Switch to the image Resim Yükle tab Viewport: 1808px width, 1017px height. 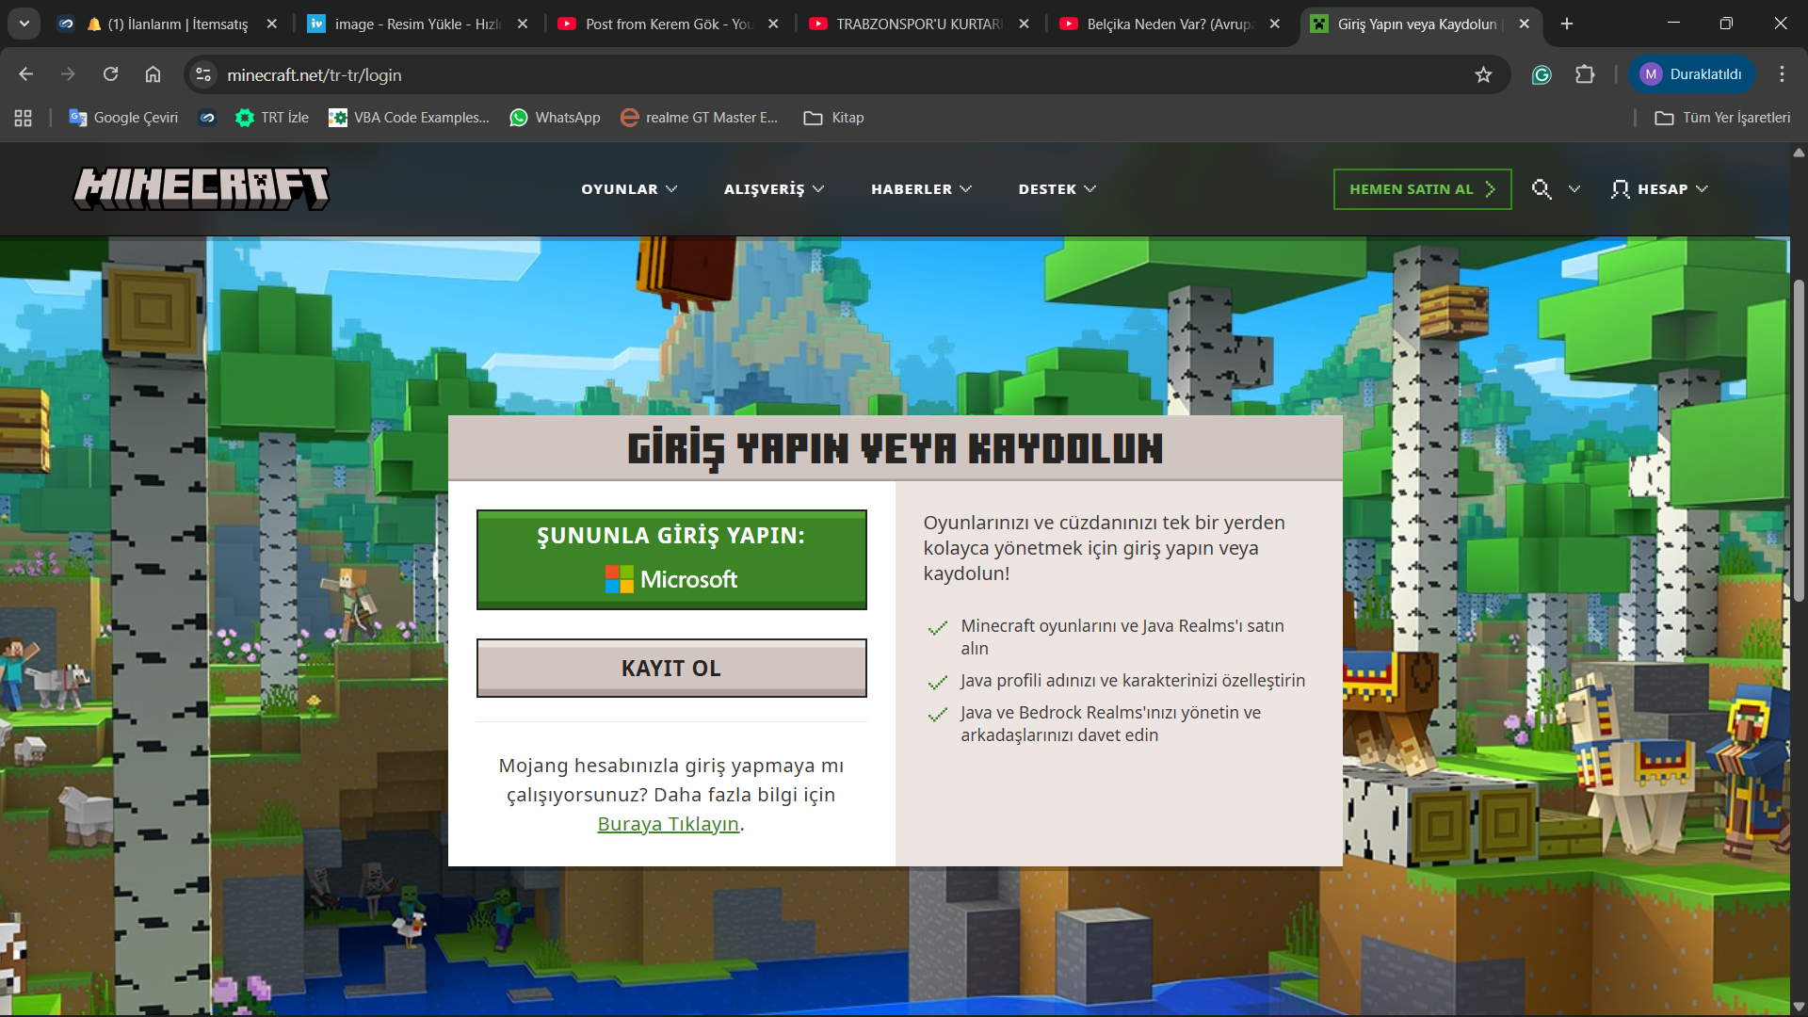(419, 24)
